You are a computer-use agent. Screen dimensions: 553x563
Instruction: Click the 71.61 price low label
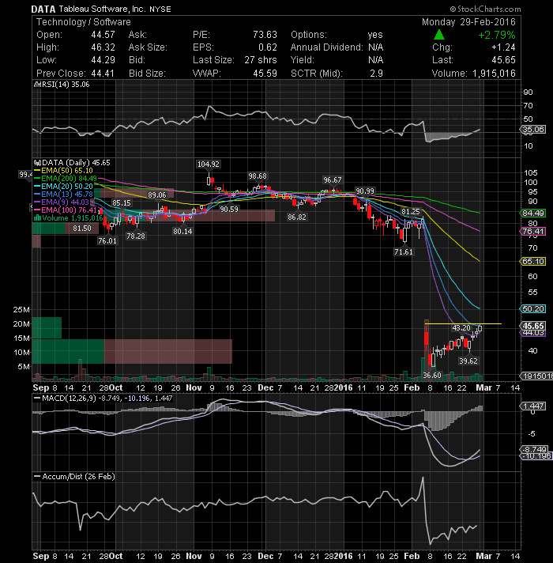[x=404, y=251]
